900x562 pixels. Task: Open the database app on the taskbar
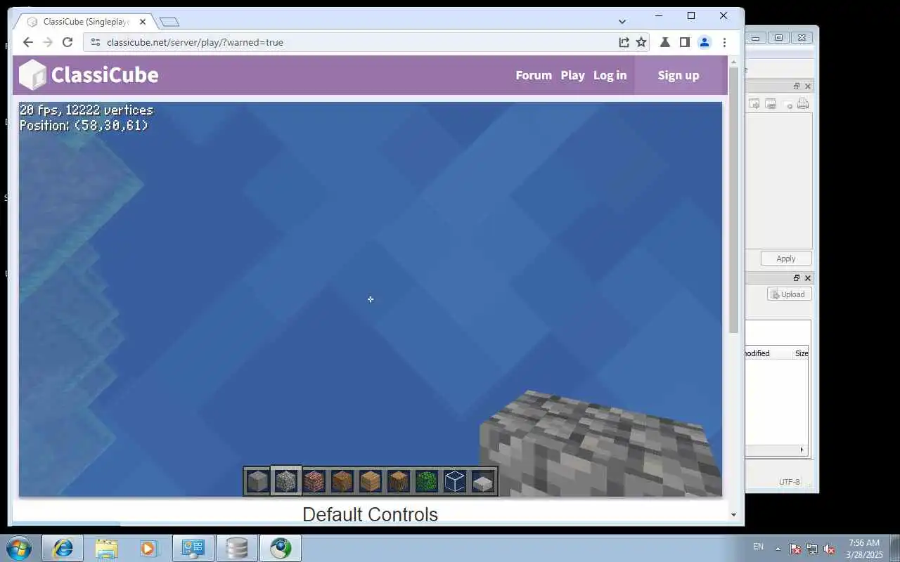[236, 548]
